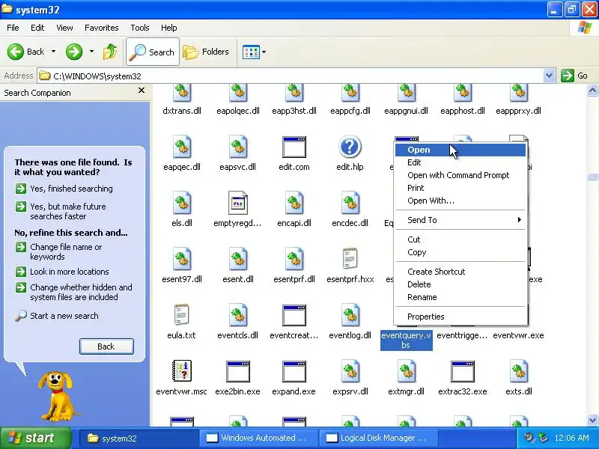
Task: Click the Go button beside address bar
Action: click(x=574, y=76)
